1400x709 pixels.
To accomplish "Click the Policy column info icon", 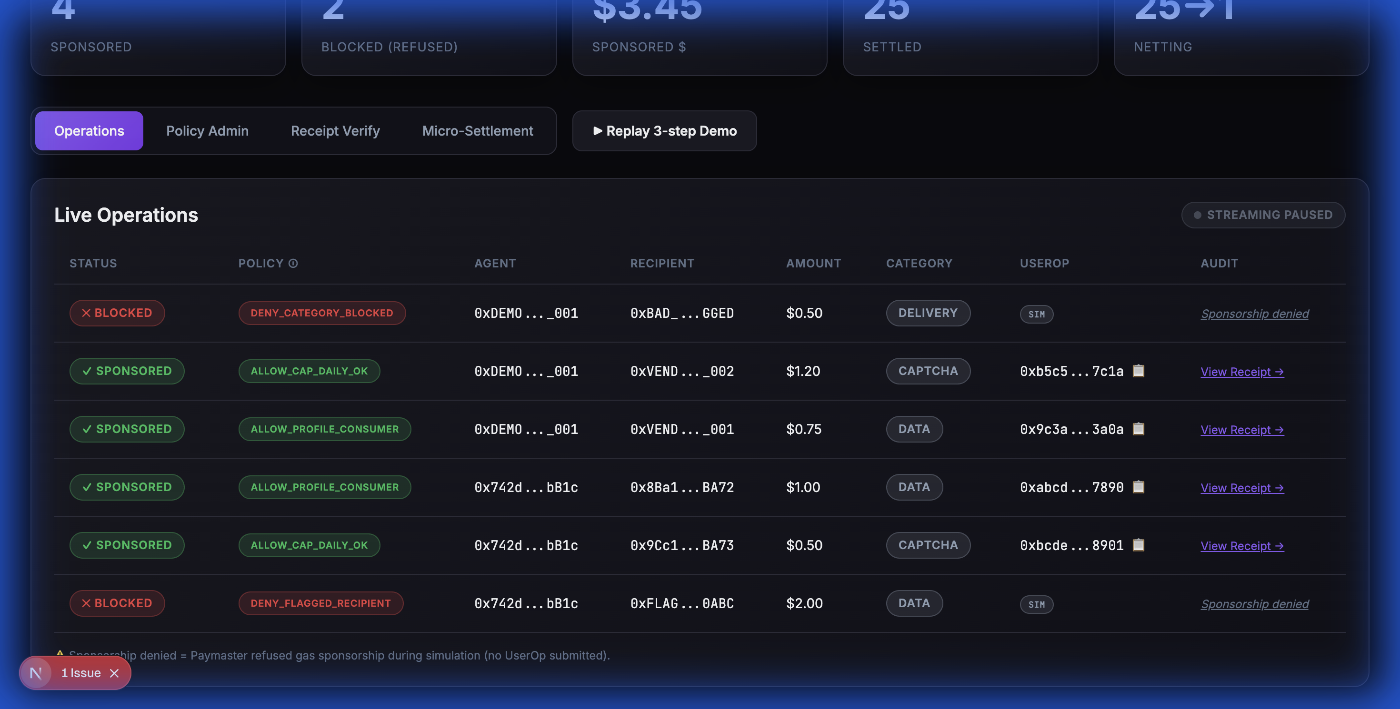I will tap(293, 263).
